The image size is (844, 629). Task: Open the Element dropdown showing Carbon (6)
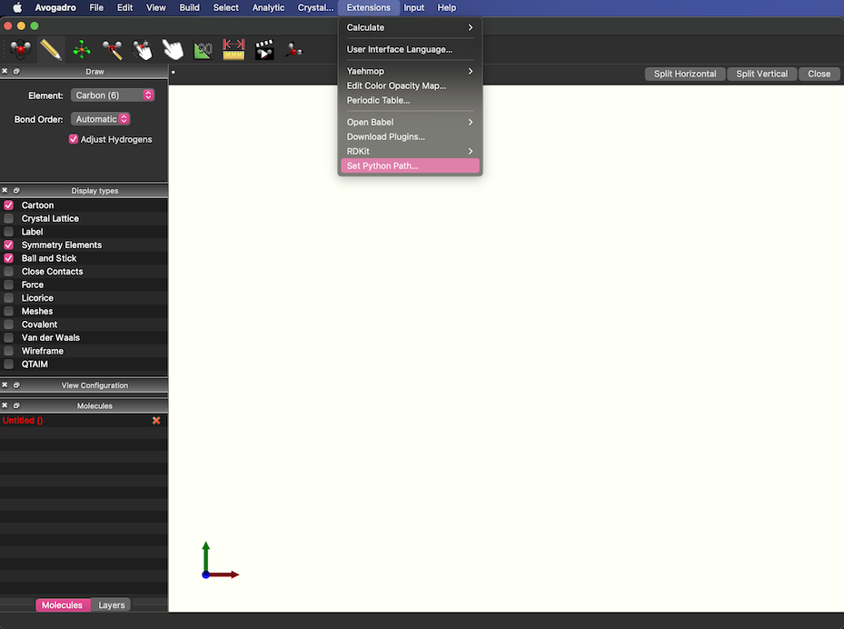(113, 95)
